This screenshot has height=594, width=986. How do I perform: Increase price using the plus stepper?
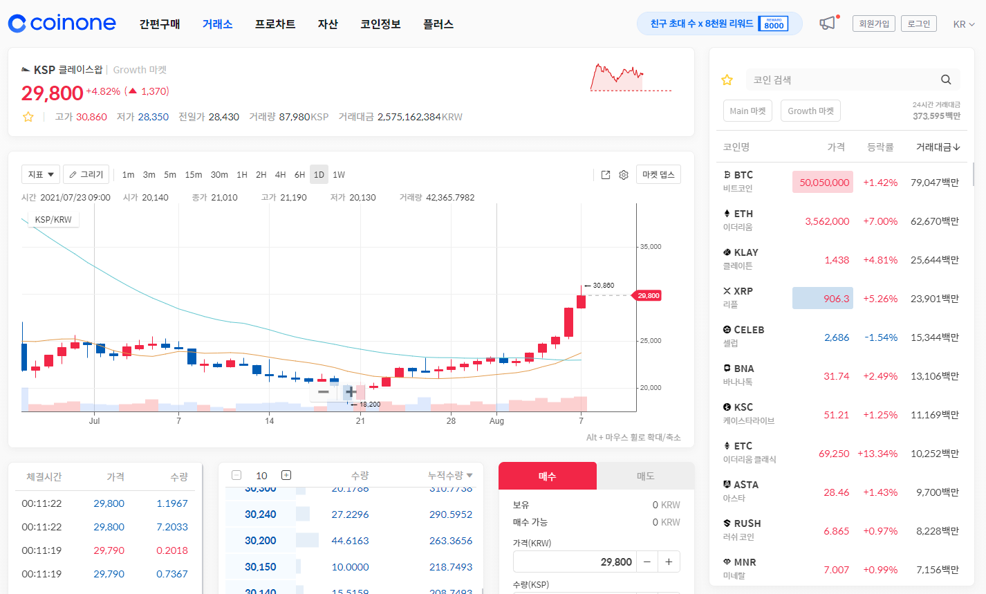[669, 561]
